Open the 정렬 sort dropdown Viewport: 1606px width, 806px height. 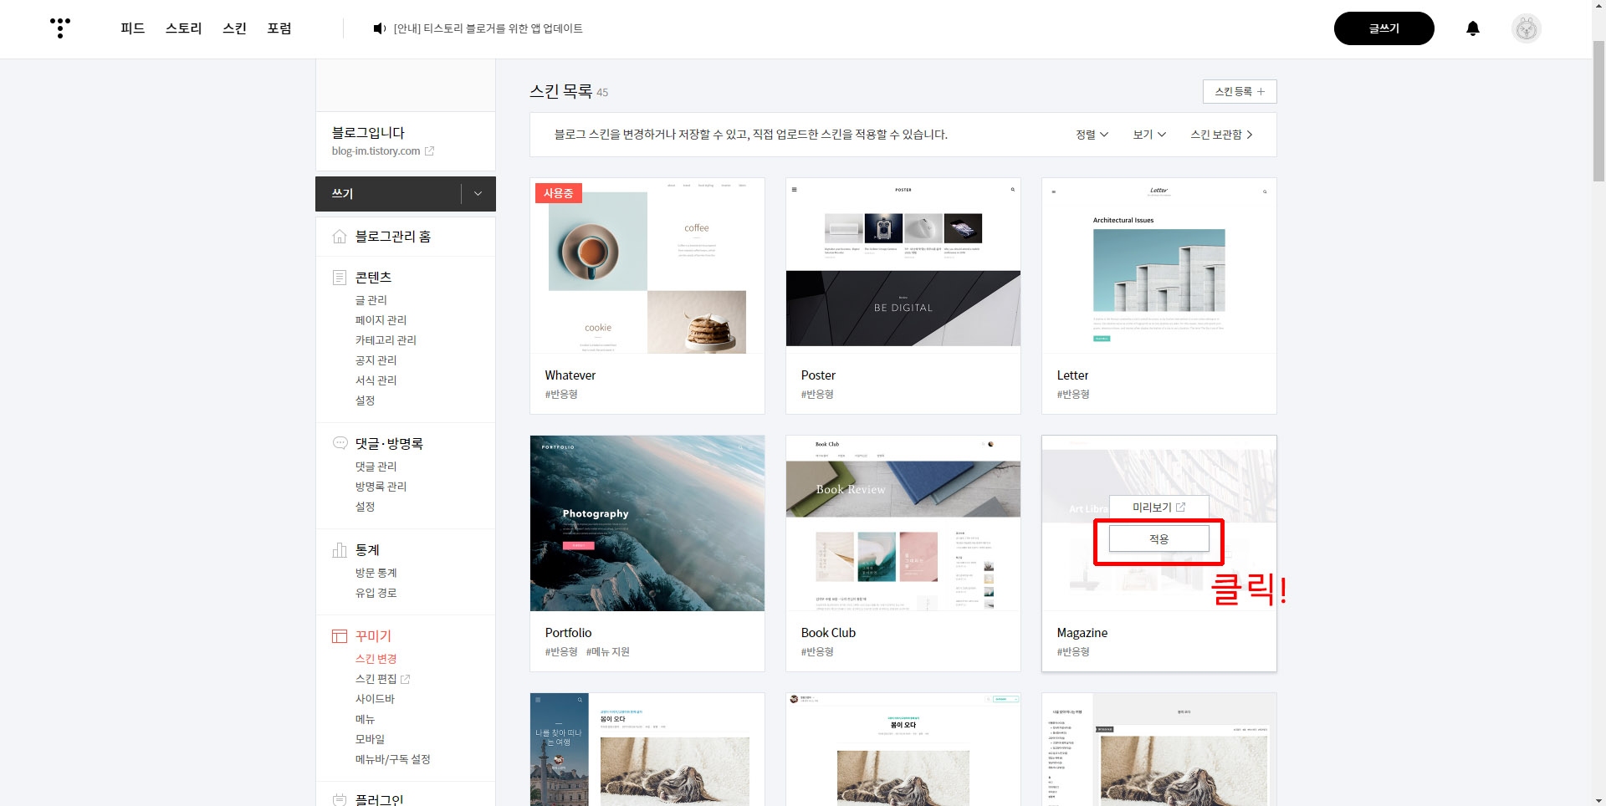[1092, 135]
